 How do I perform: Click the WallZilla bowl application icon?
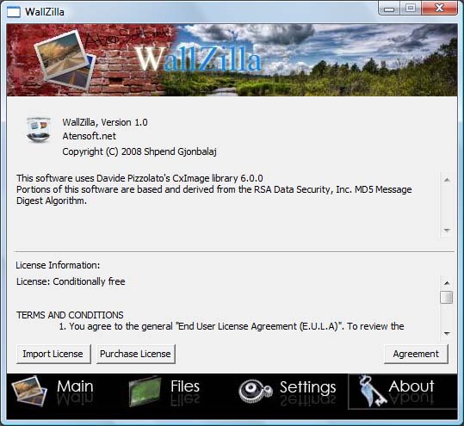39,130
